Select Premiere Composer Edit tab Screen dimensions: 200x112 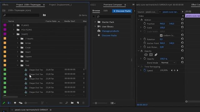pos(106,11)
